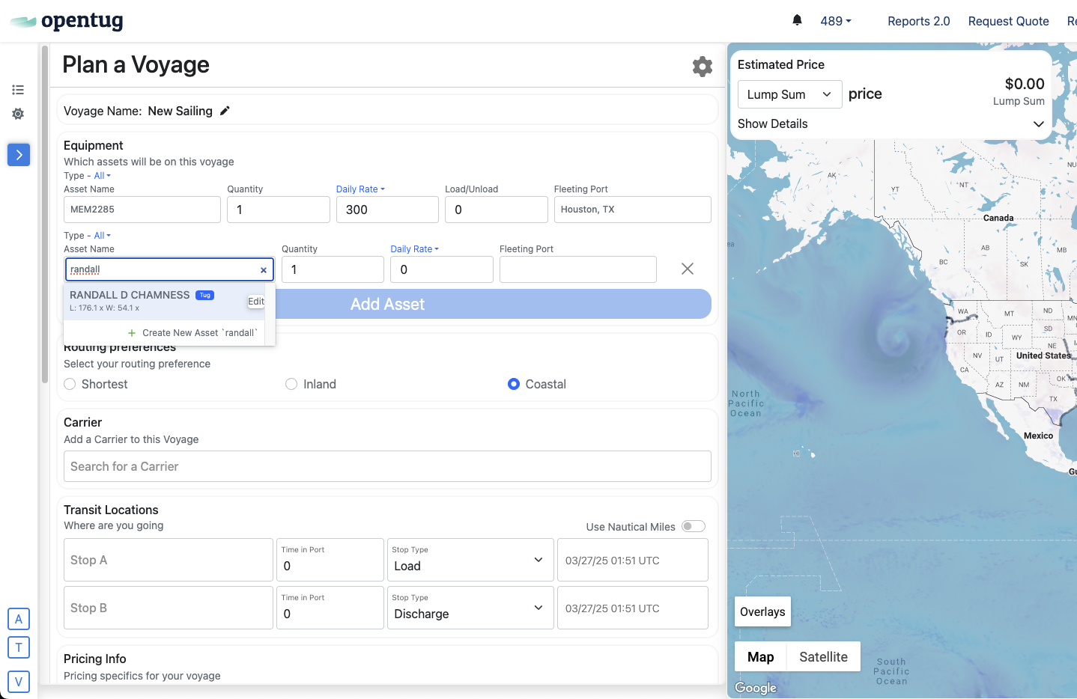The height and width of the screenshot is (699, 1077).
Task: Choose the Inland routing preference
Action: (x=291, y=384)
